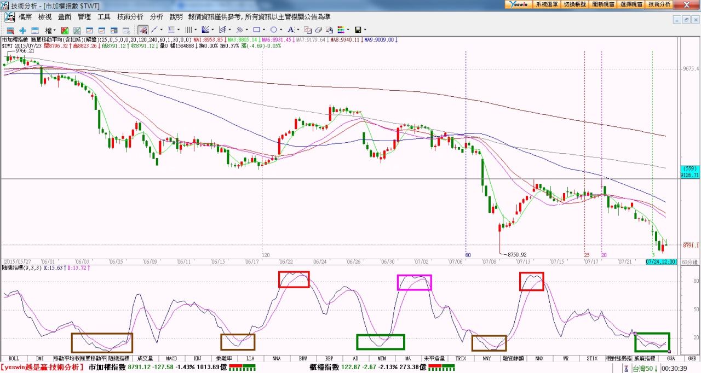This screenshot has height=373, width=701.
Task: Click the blue crosshair cursor icon
Action: [22, 30]
